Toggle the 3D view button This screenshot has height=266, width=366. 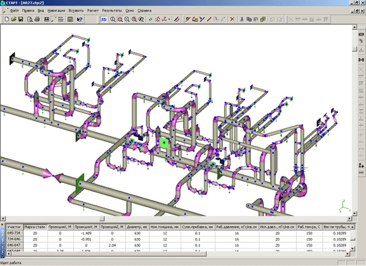click(104, 20)
